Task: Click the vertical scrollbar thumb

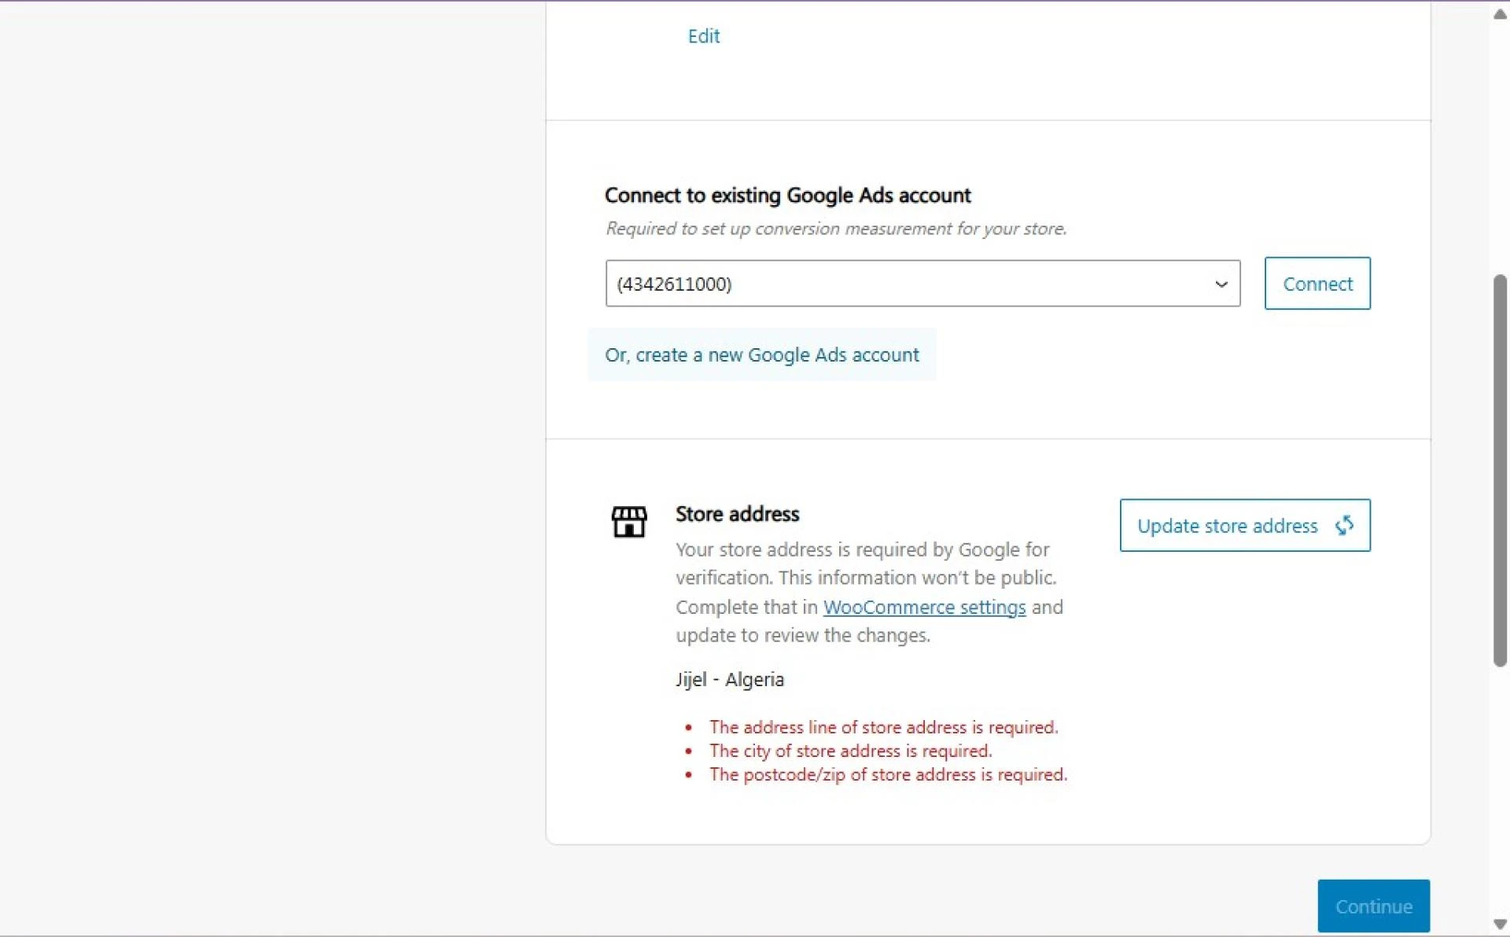Action: (x=1500, y=472)
